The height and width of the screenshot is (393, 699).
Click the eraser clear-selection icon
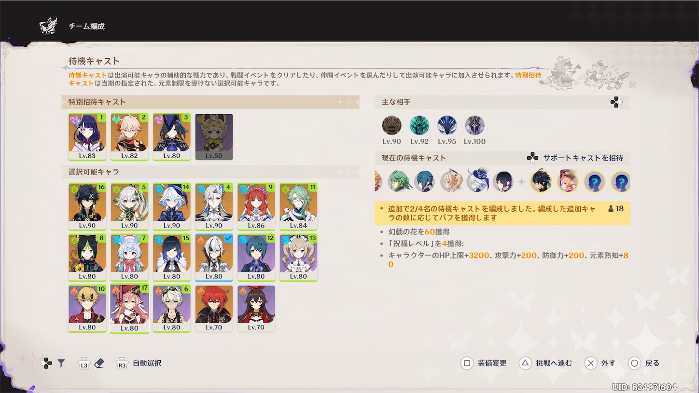coord(99,363)
